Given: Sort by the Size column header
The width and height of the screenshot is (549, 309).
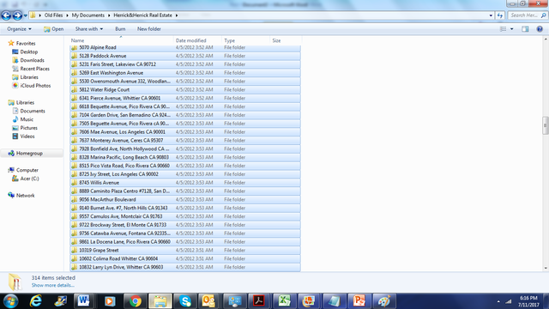Looking at the screenshot, I should point(286,40).
